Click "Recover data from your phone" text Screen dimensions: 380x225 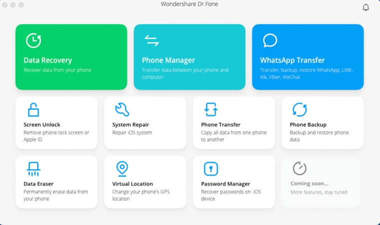[x=57, y=70]
